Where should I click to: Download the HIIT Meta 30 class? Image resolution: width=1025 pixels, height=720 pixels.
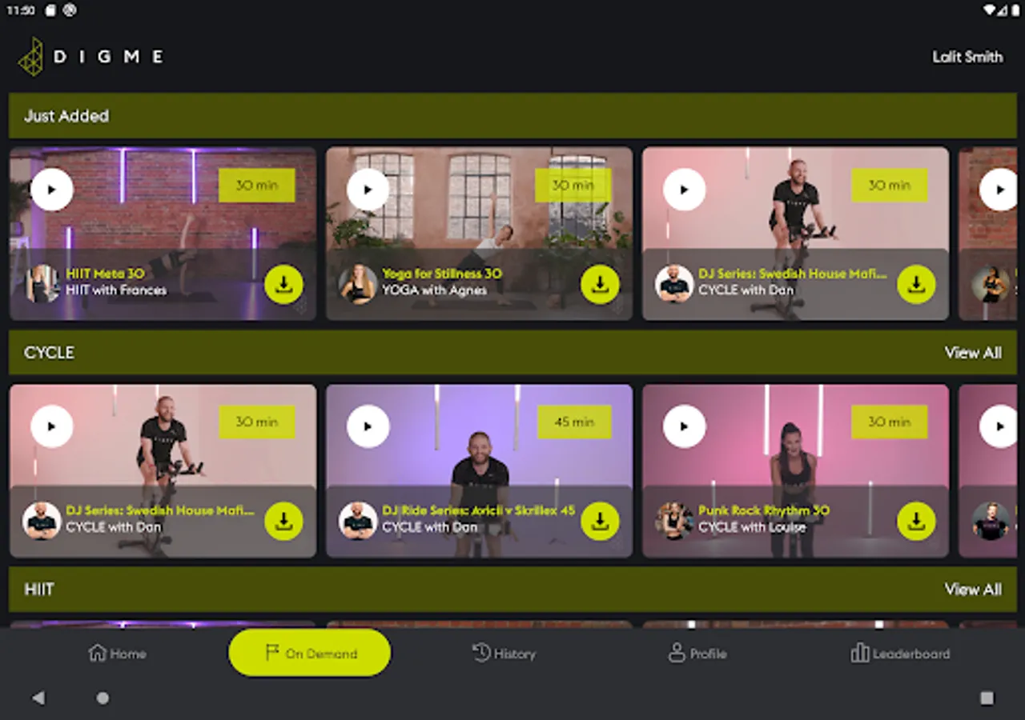pyautogui.click(x=283, y=284)
